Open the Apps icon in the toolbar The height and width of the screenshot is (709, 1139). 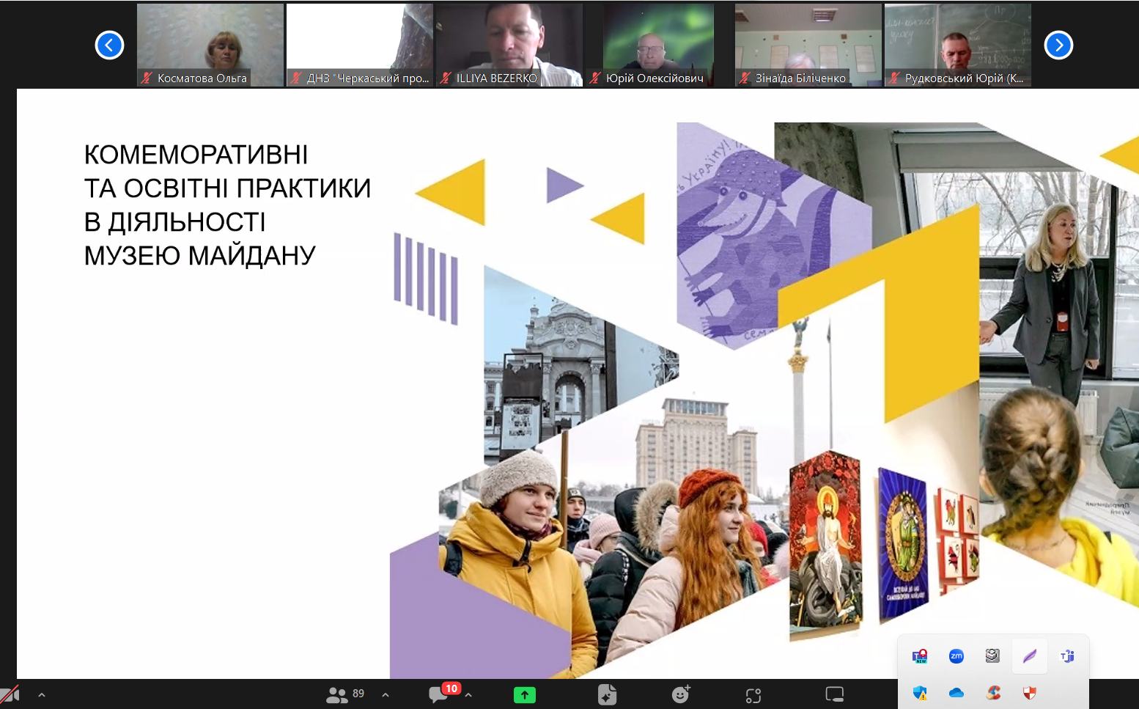[753, 695]
